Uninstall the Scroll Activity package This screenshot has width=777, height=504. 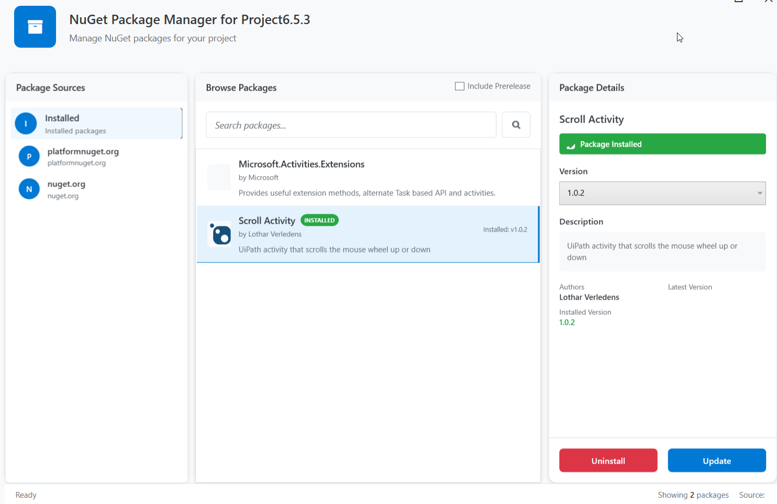[x=608, y=461]
